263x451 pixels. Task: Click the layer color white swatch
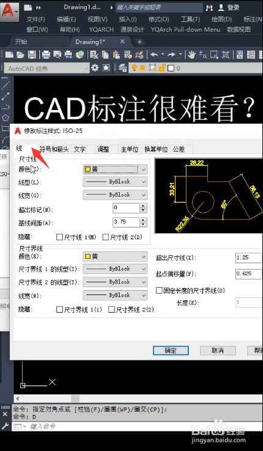[171, 68]
